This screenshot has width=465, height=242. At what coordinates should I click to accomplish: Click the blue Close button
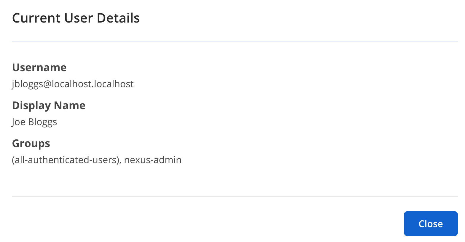pyautogui.click(x=431, y=224)
